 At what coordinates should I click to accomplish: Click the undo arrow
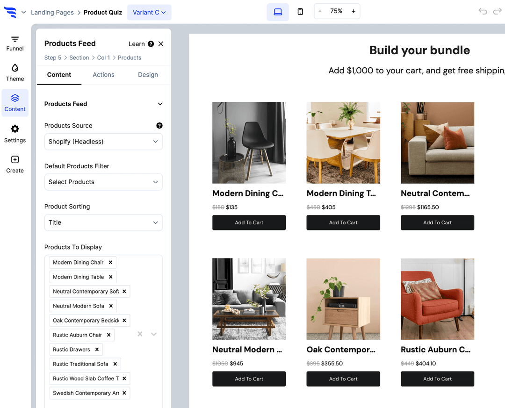coord(483,11)
